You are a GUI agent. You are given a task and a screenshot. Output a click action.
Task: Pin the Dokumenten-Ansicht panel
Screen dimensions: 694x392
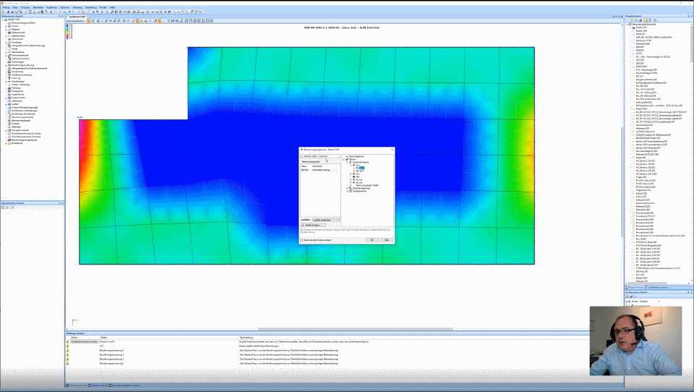tap(59, 16)
